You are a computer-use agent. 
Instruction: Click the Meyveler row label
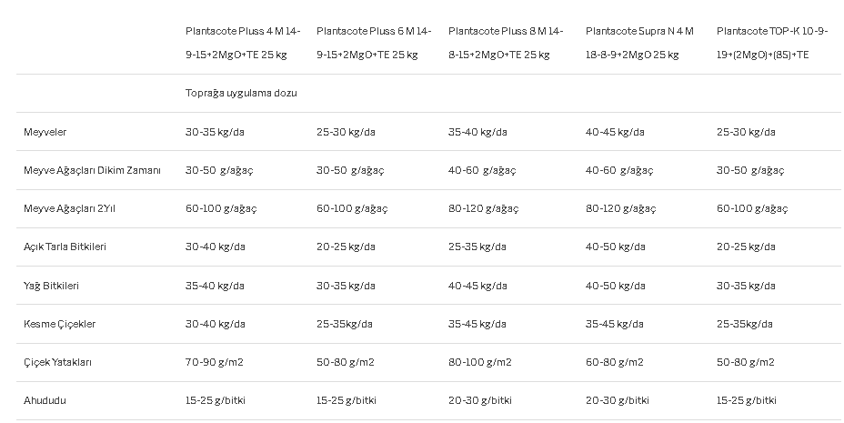click(45, 132)
